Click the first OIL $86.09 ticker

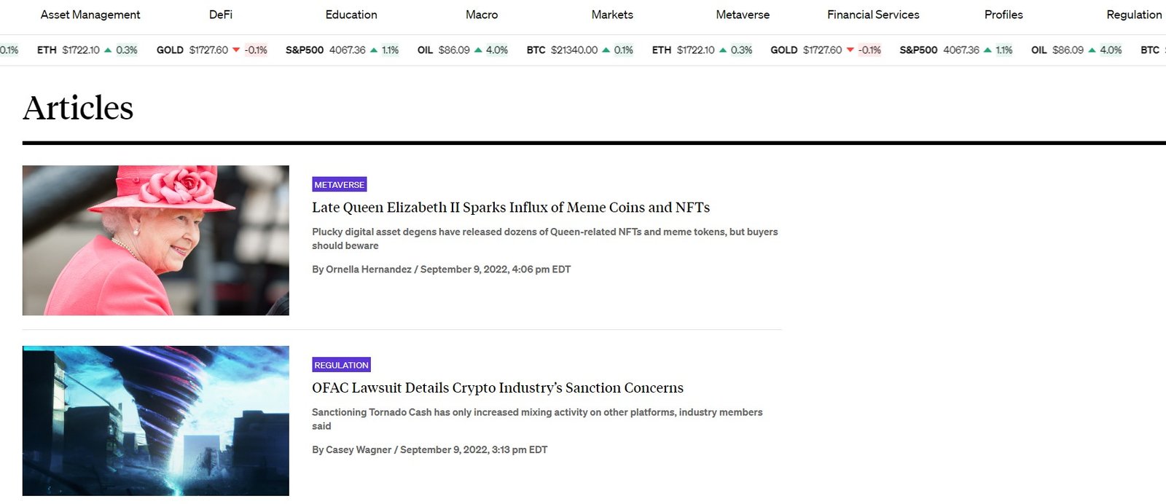[463, 50]
